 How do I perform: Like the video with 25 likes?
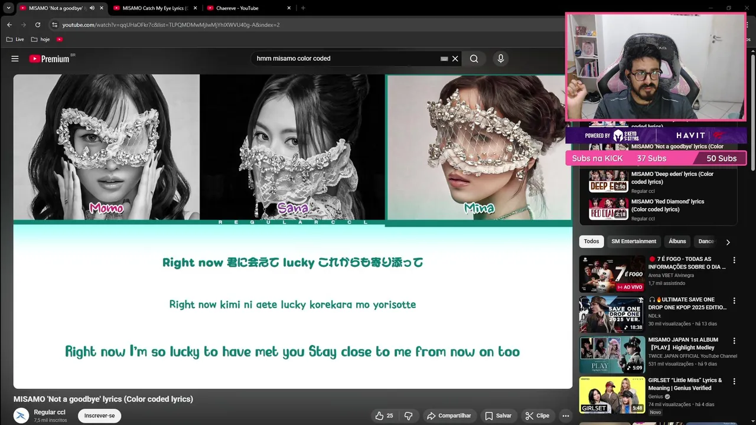coord(384,416)
